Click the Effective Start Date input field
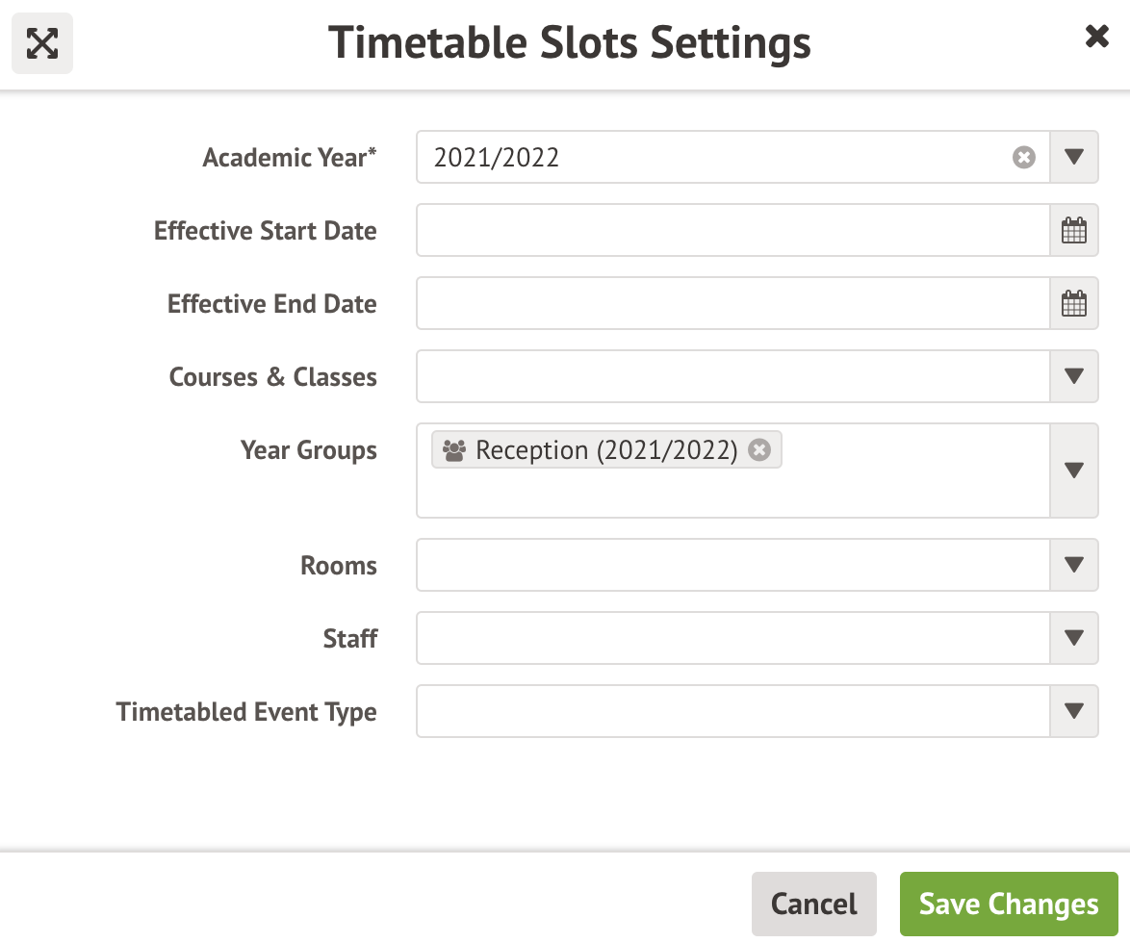1130x943 pixels. click(732, 231)
